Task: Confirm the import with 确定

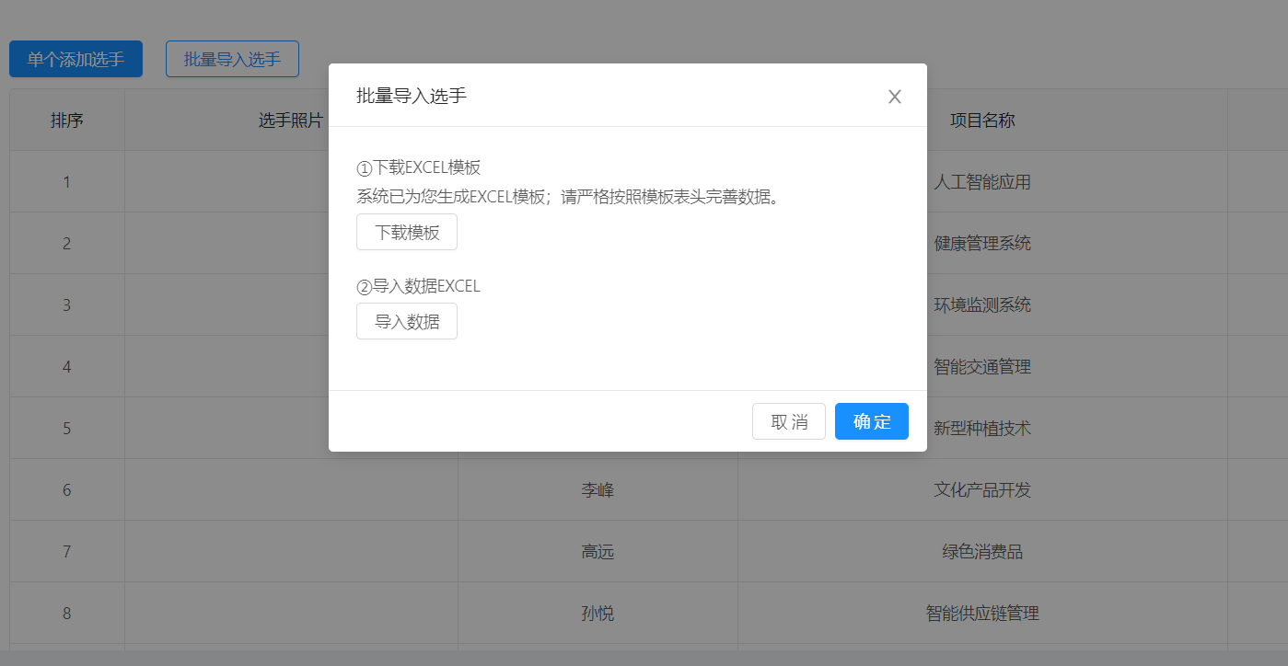Action: click(872, 421)
